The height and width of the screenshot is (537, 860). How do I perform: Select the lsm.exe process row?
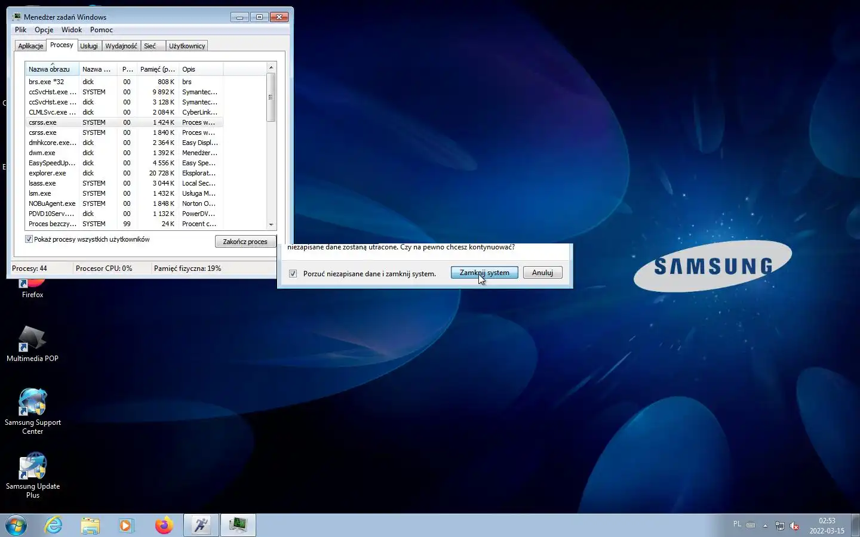point(124,193)
